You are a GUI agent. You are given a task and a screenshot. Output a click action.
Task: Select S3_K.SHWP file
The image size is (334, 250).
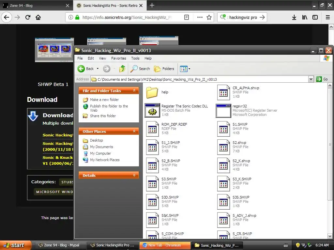[234, 184]
